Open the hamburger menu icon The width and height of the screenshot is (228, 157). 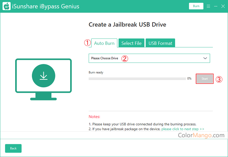208,6
